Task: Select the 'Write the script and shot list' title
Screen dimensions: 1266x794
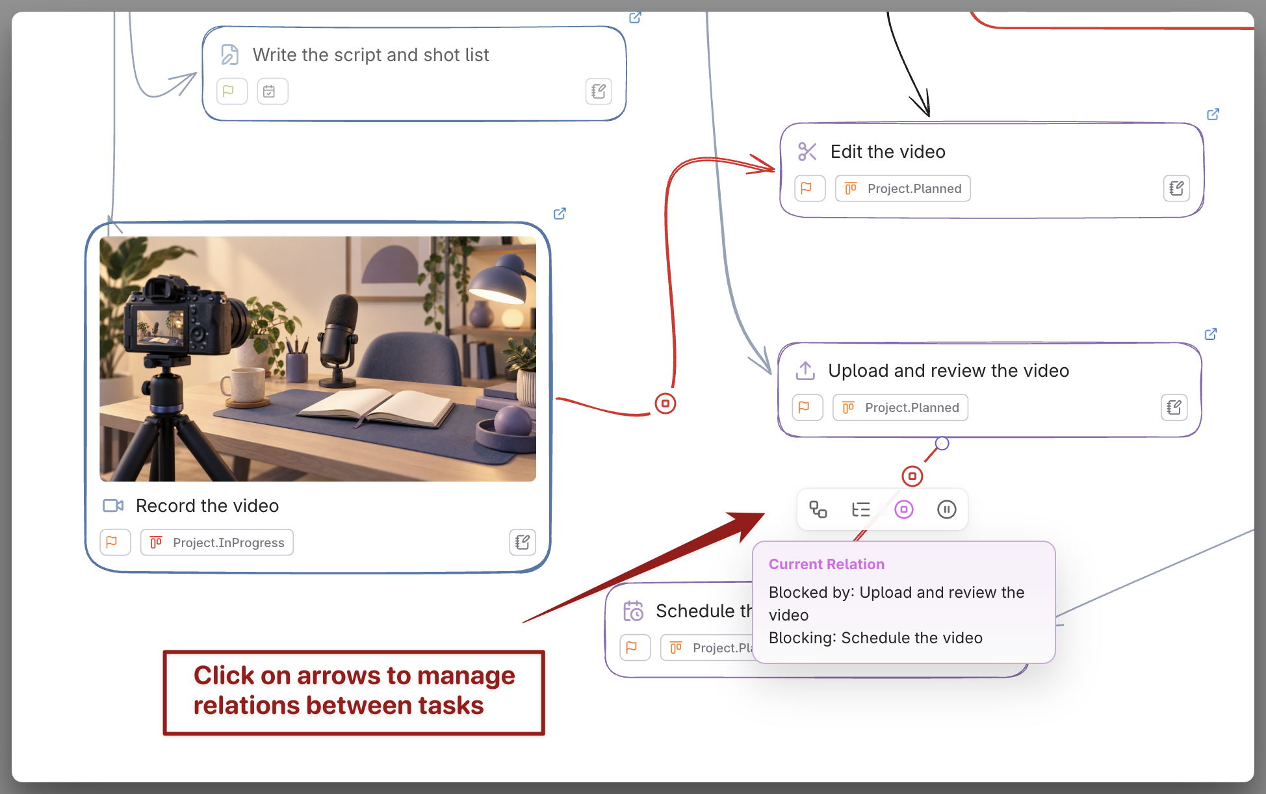Action: coord(370,55)
